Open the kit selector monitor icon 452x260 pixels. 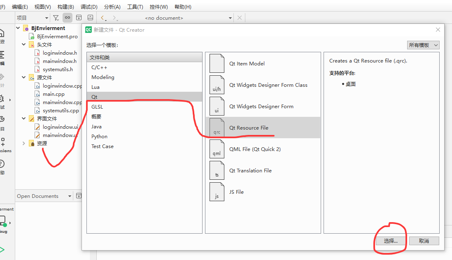3,221
